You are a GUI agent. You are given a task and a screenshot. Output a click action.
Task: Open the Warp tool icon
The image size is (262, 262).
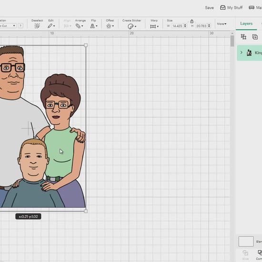tap(153, 26)
